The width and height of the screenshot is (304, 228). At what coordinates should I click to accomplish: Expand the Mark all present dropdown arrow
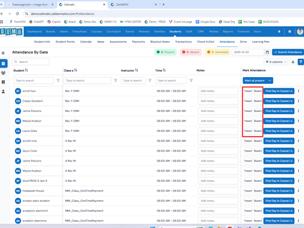pyautogui.click(x=270, y=80)
